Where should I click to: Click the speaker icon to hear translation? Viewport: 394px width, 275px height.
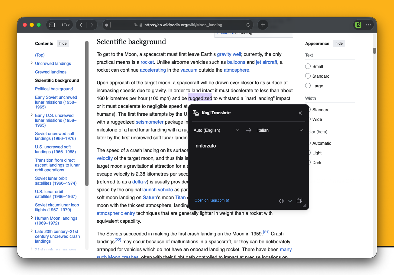point(281,200)
